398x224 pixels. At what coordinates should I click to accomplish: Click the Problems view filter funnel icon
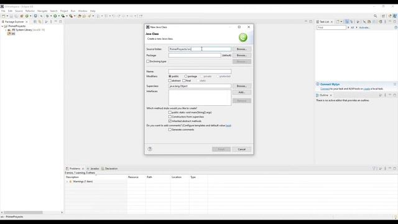click(x=374, y=169)
